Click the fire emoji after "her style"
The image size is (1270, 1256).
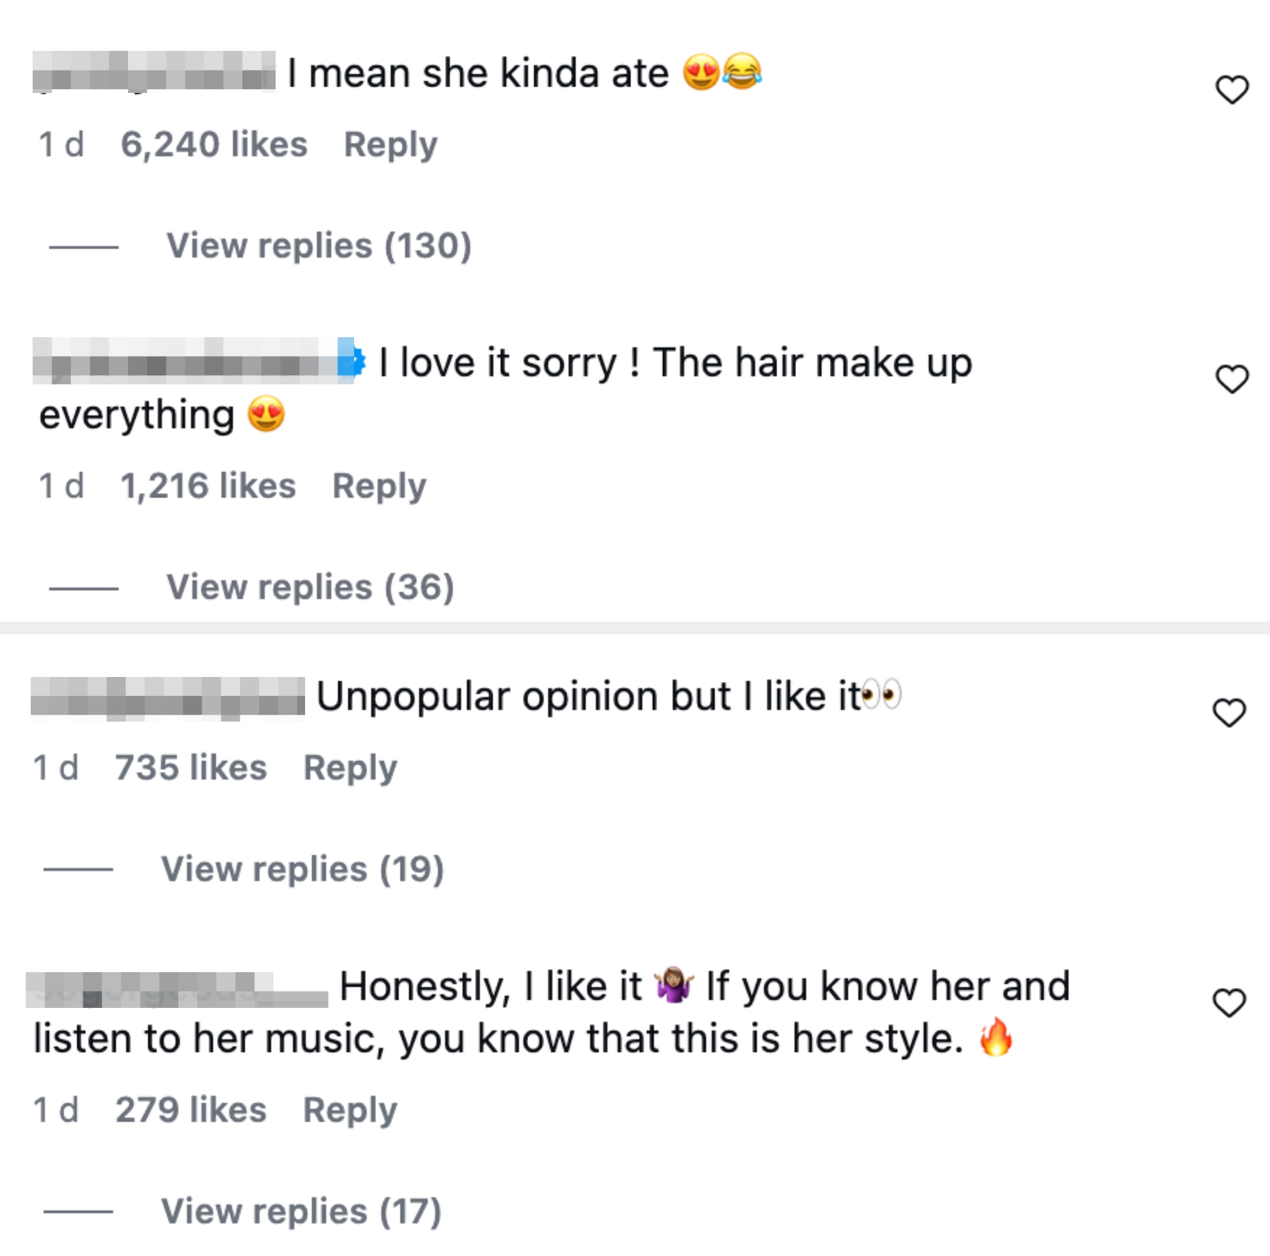coord(997,1037)
